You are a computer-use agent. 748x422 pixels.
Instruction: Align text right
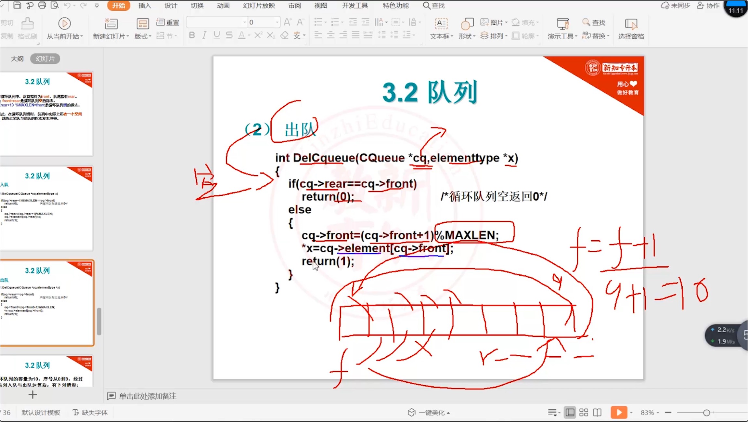[343, 35]
